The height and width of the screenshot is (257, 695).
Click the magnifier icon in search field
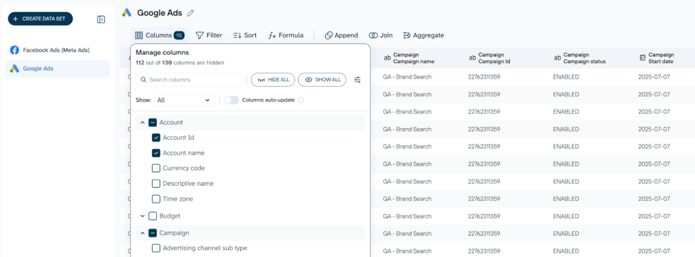144,80
